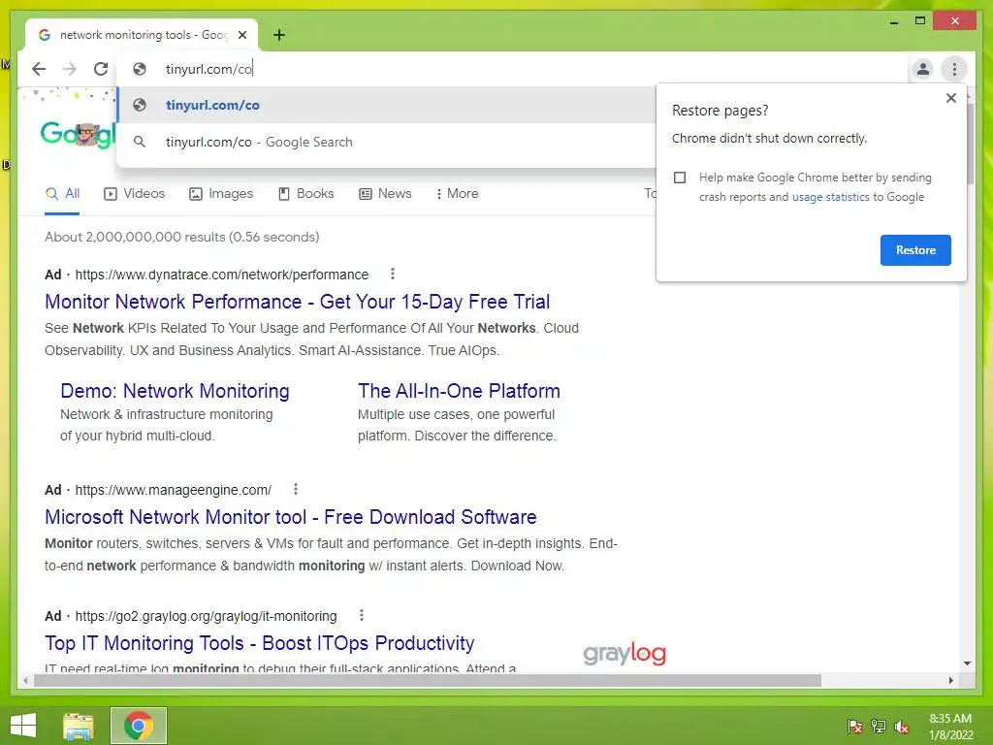Open the network status tray icon

tap(879, 726)
